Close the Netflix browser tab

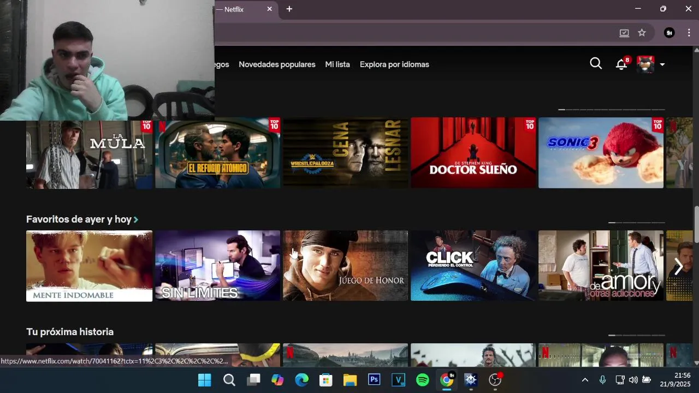click(x=269, y=9)
